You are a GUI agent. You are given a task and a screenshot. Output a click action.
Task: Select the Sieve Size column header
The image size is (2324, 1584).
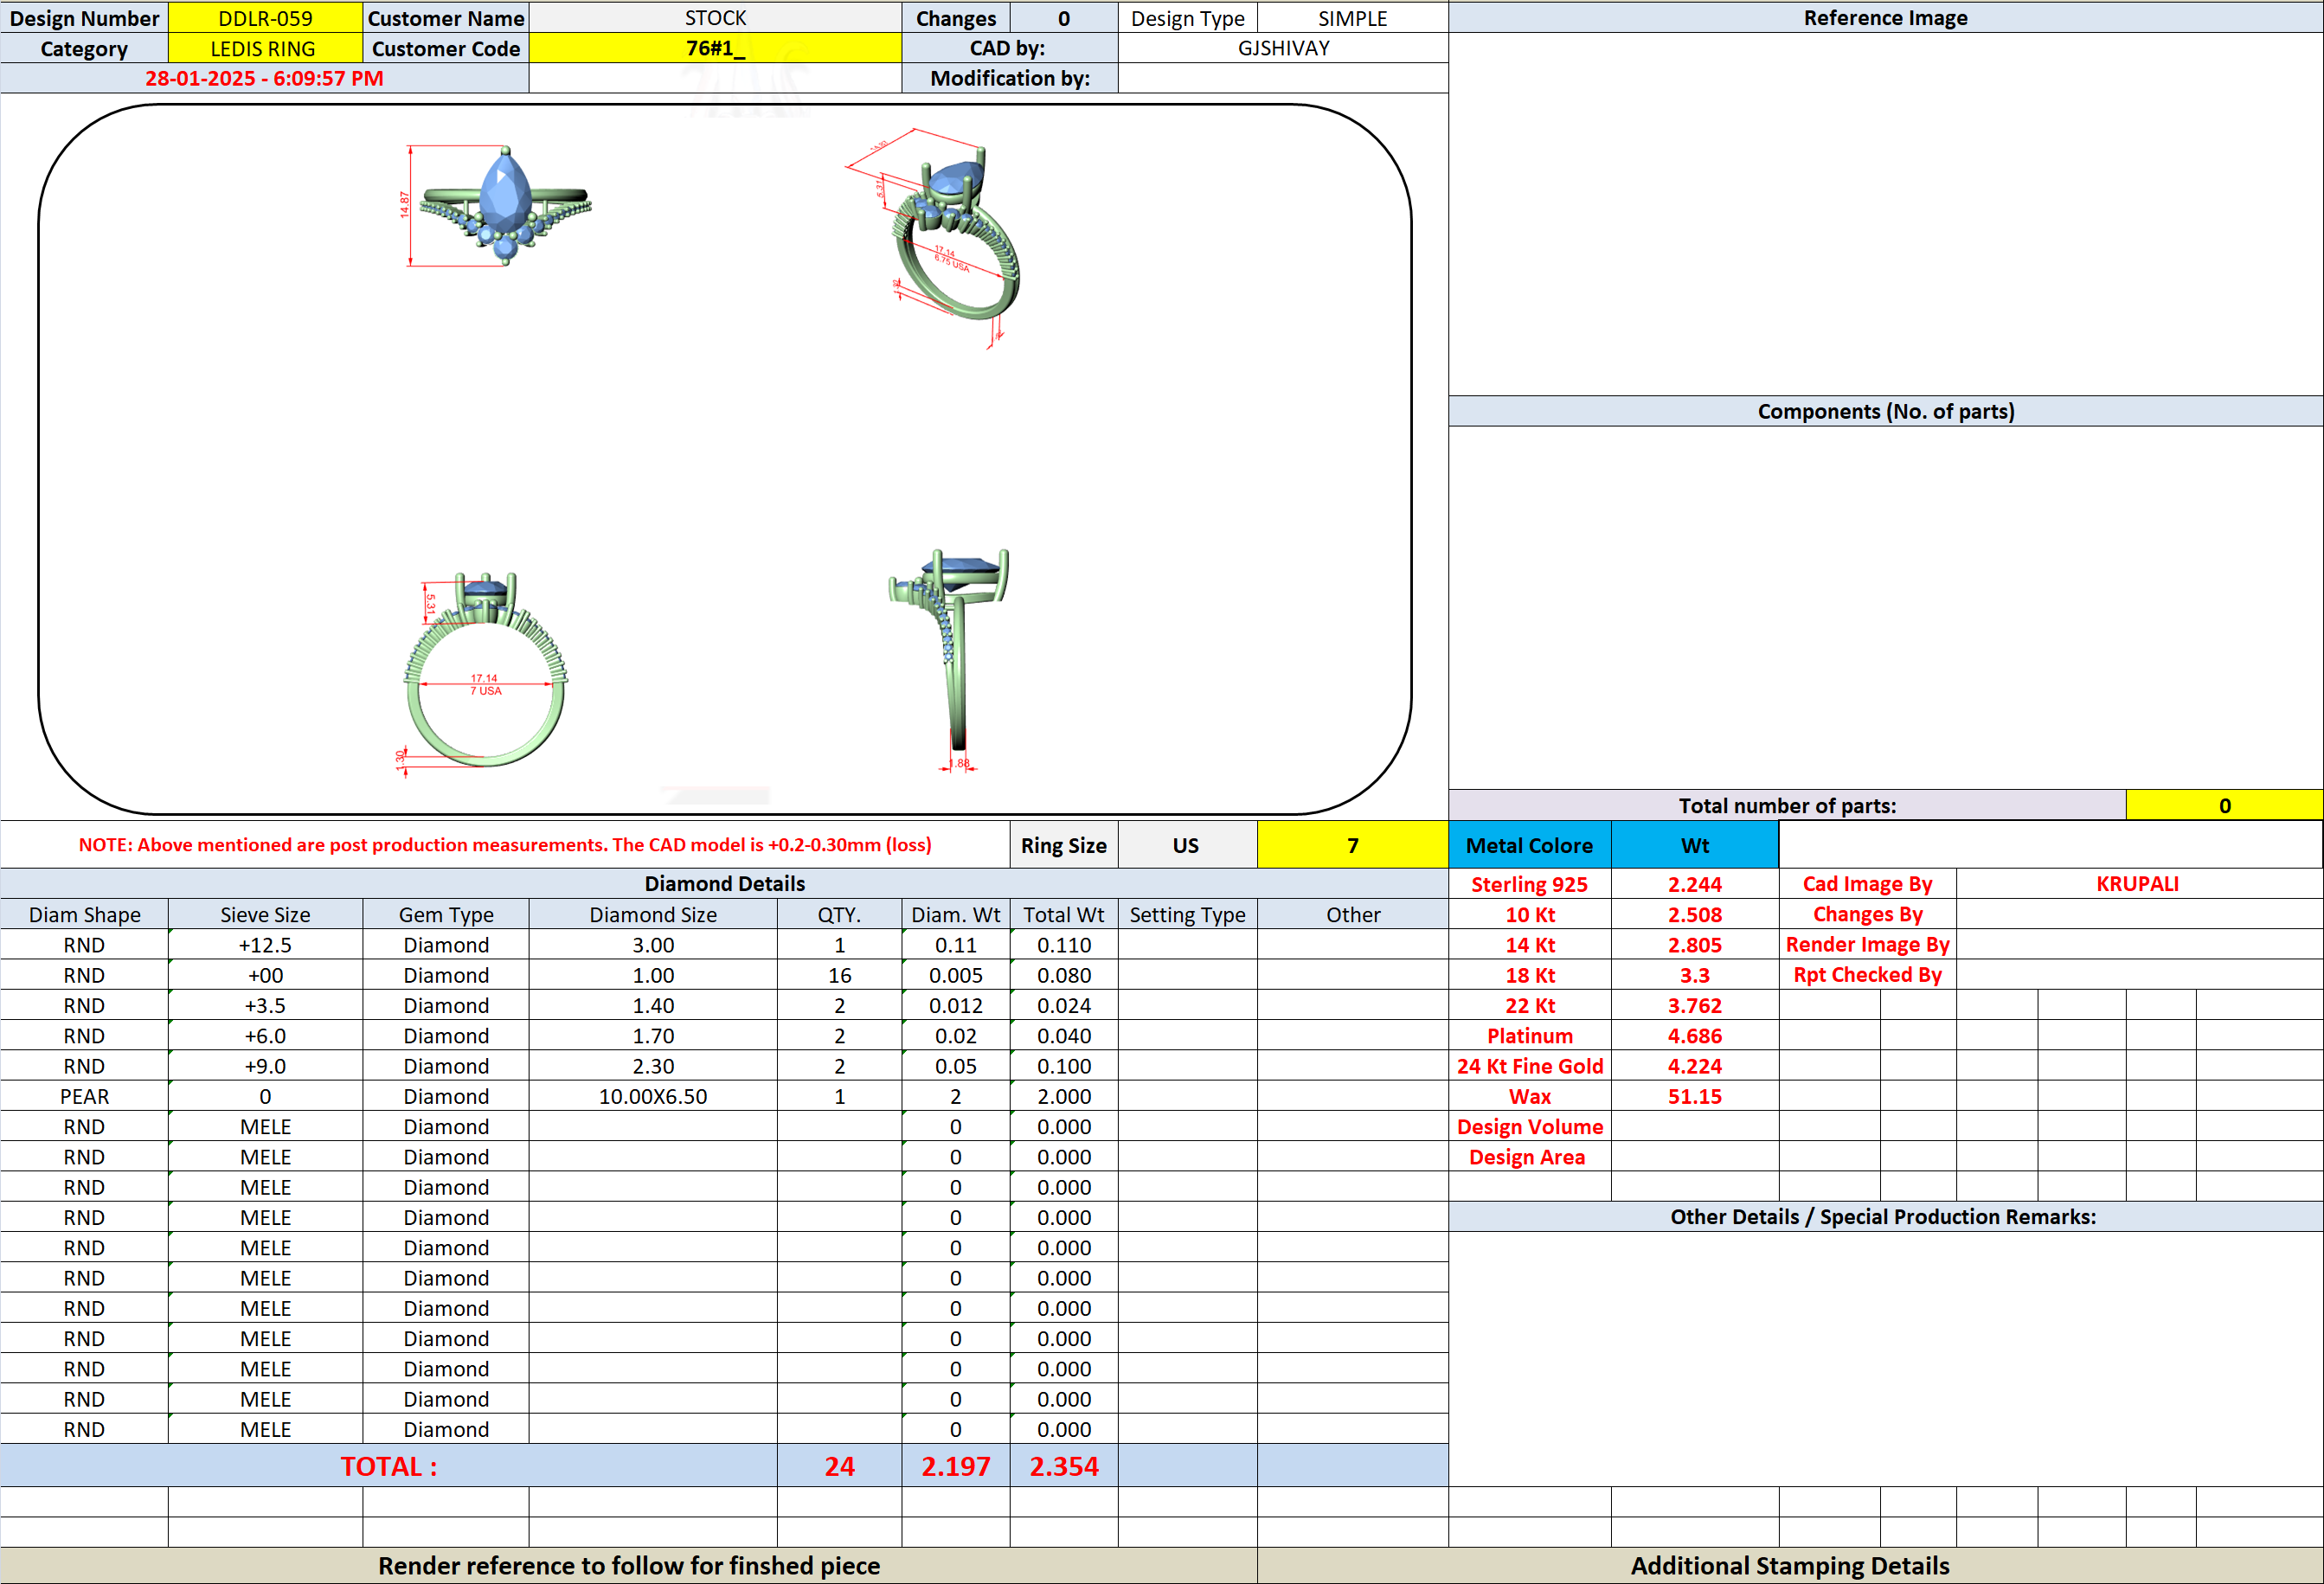coord(265,915)
